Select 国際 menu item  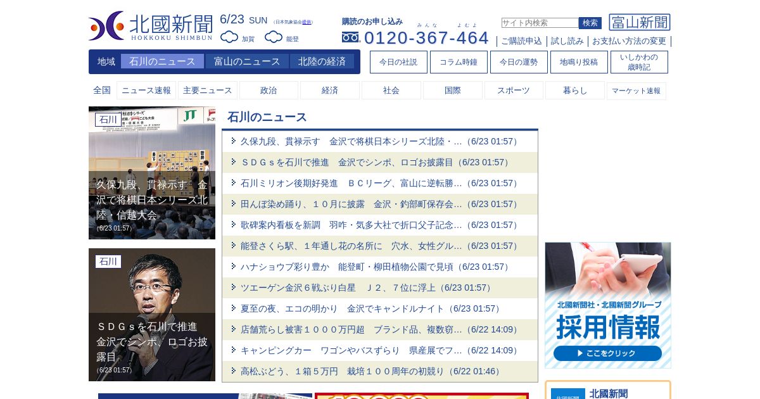point(453,91)
